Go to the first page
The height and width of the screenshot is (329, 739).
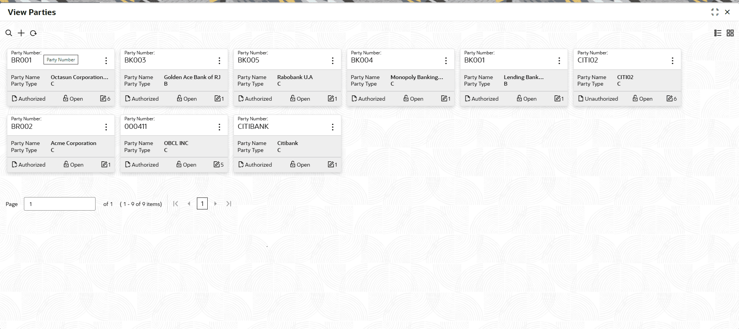176,204
